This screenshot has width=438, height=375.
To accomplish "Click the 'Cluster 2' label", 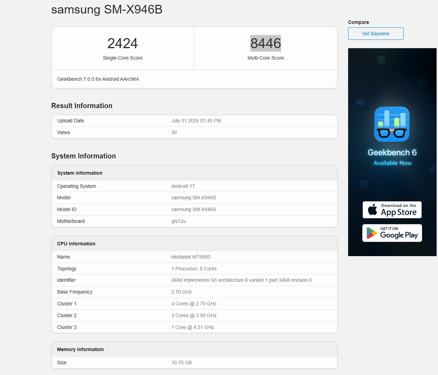I will [x=67, y=315].
